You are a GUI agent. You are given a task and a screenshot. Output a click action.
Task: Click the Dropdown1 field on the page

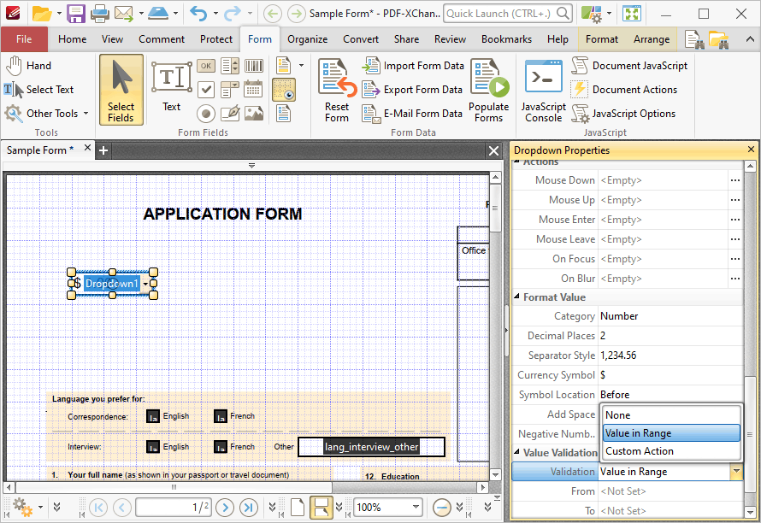(x=112, y=284)
